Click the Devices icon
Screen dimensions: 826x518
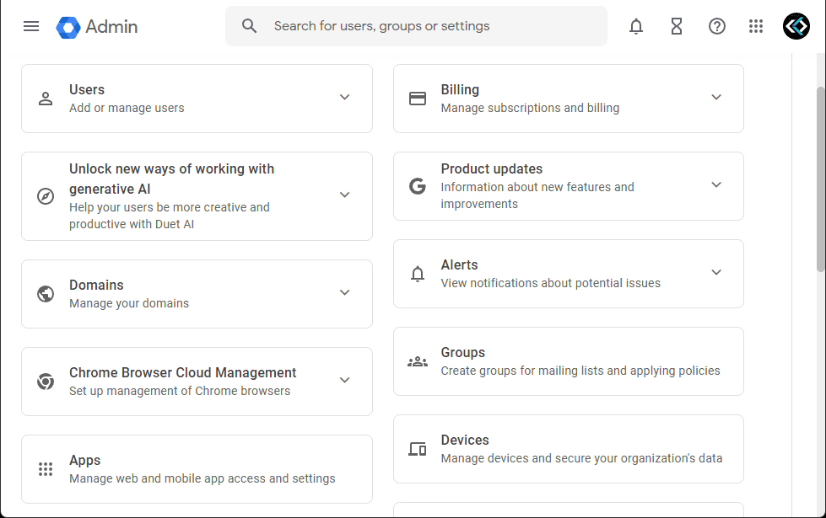click(x=417, y=449)
